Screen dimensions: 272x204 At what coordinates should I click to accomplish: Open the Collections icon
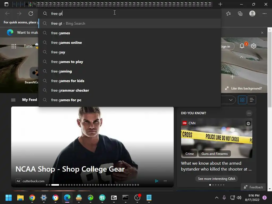[x=240, y=14]
